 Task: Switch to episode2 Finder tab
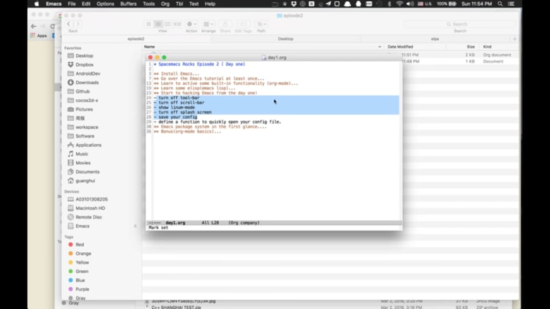point(136,39)
